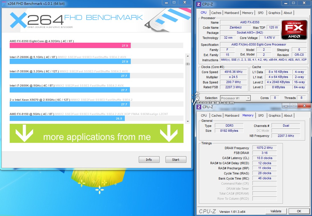Viewport: 312px width, 216px height.
Task: Click the Core Speed value 4916.36 MHz
Action: tap(234, 72)
